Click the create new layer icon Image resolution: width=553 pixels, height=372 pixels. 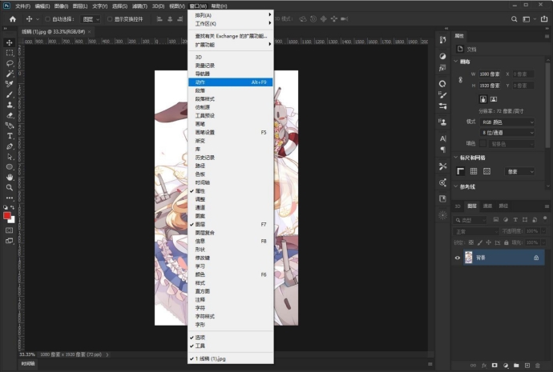click(527, 366)
